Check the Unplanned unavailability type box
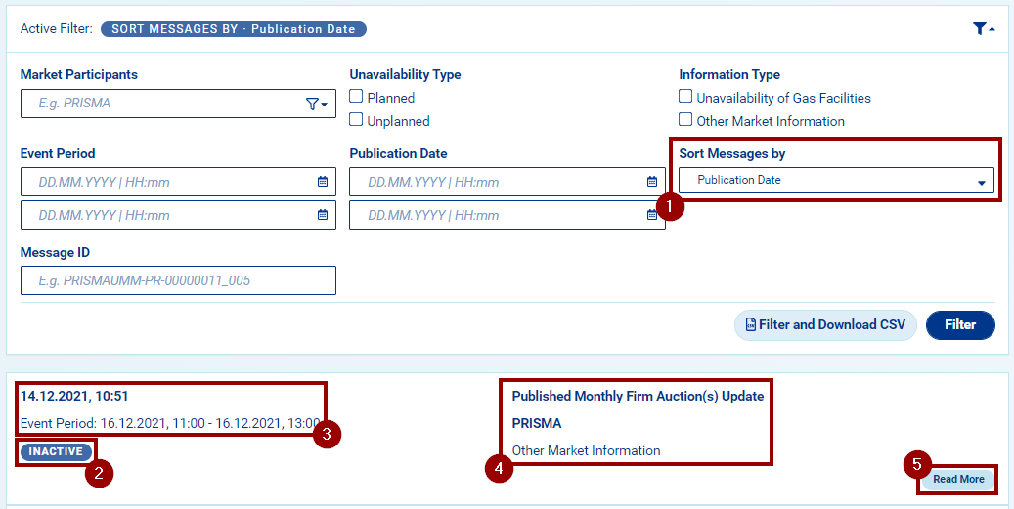Image resolution: width=1014 pixels, height=509 pixels. coord(357,121)
